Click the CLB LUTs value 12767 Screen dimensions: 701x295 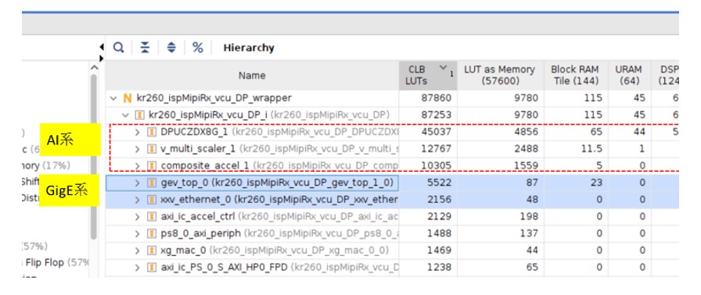[x=436, y=149]
